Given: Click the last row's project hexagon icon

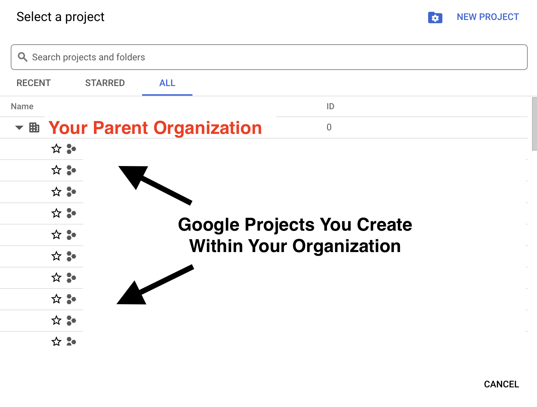Looking at the screenshot, I should [x=71, y=342].
